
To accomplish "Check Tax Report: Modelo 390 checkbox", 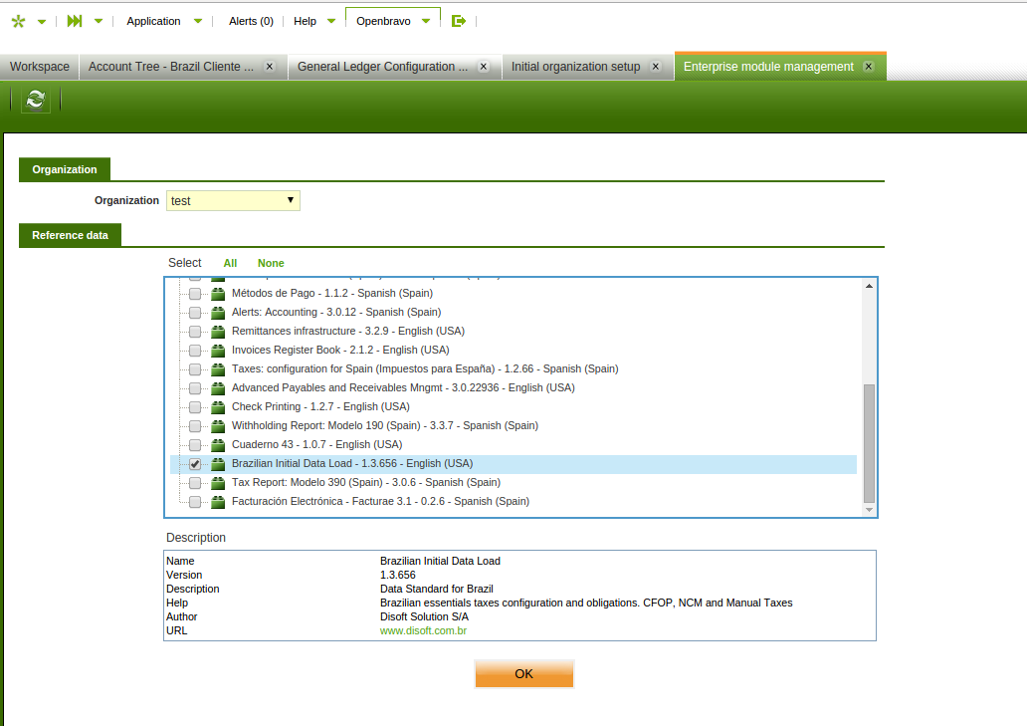I will 195,484.
